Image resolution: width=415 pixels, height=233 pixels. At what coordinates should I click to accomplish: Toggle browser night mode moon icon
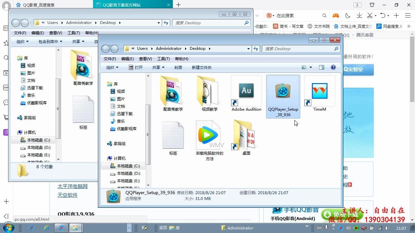point(348,16)
